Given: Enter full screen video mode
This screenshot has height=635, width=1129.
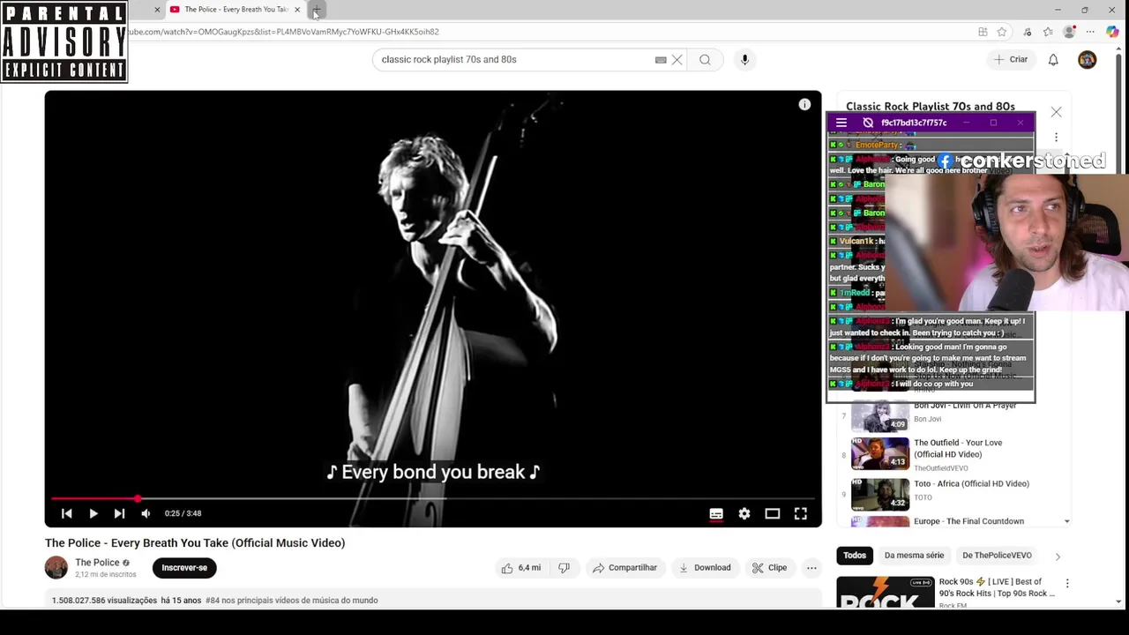Looking at the screenshot, I should coord(801,513).
